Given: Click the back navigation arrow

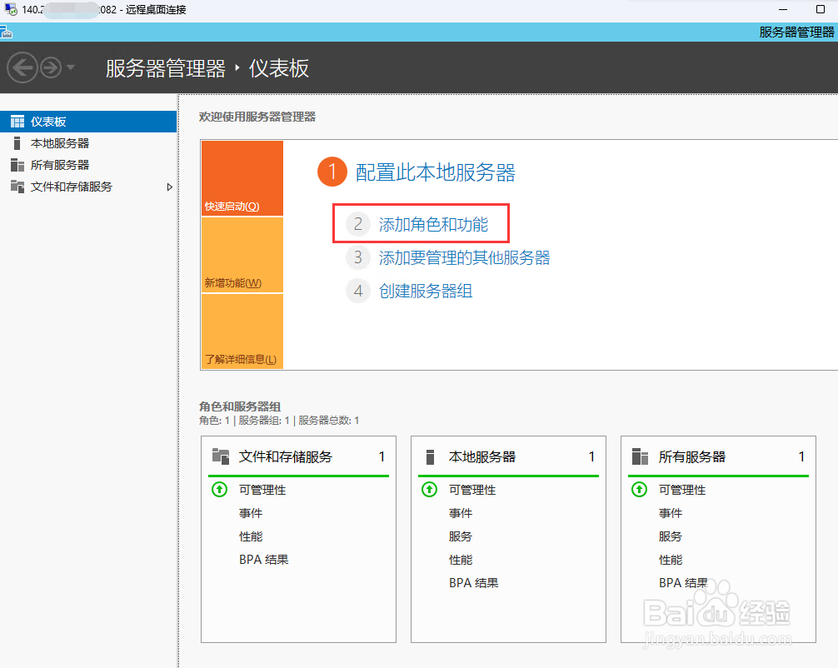Looking at the screenshot, I should (22, 67).
